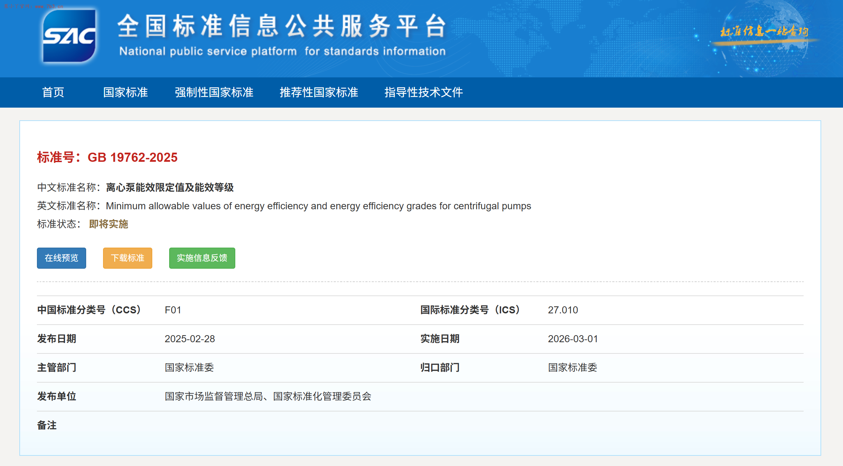Click the 在线预览 button
The width and height of the screenshot is (843, 466).
point(62,258)
